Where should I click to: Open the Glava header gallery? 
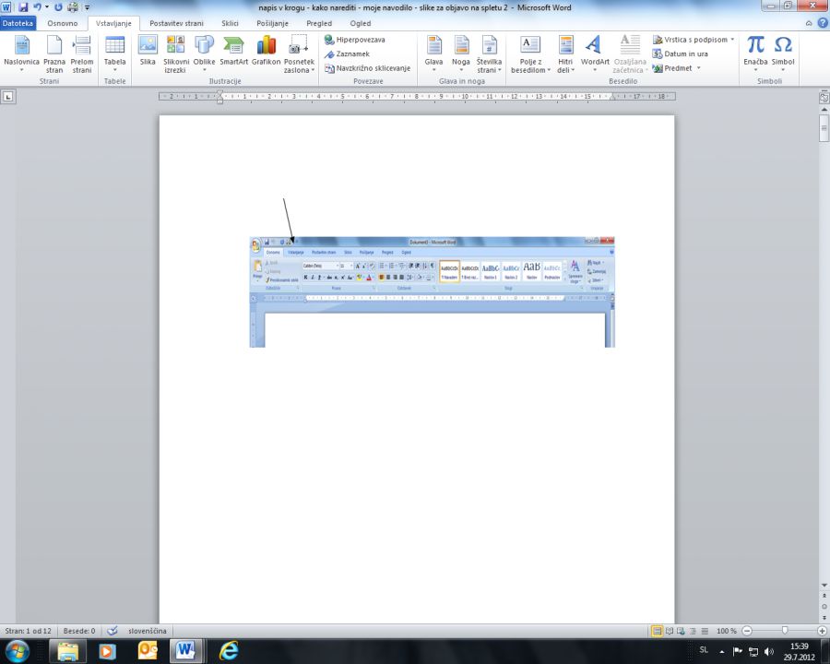[433, 54]
